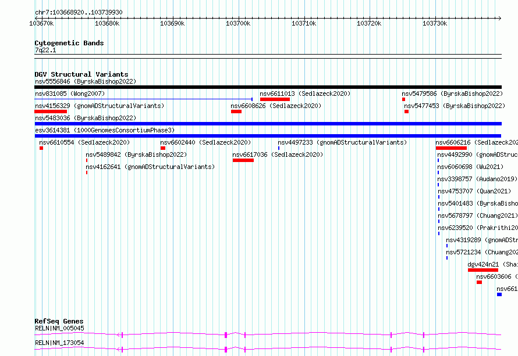Select the nsv5721234 variant label
Image resolution: width=518 pixels, height=356 pixels.
[x=482, y=252]
